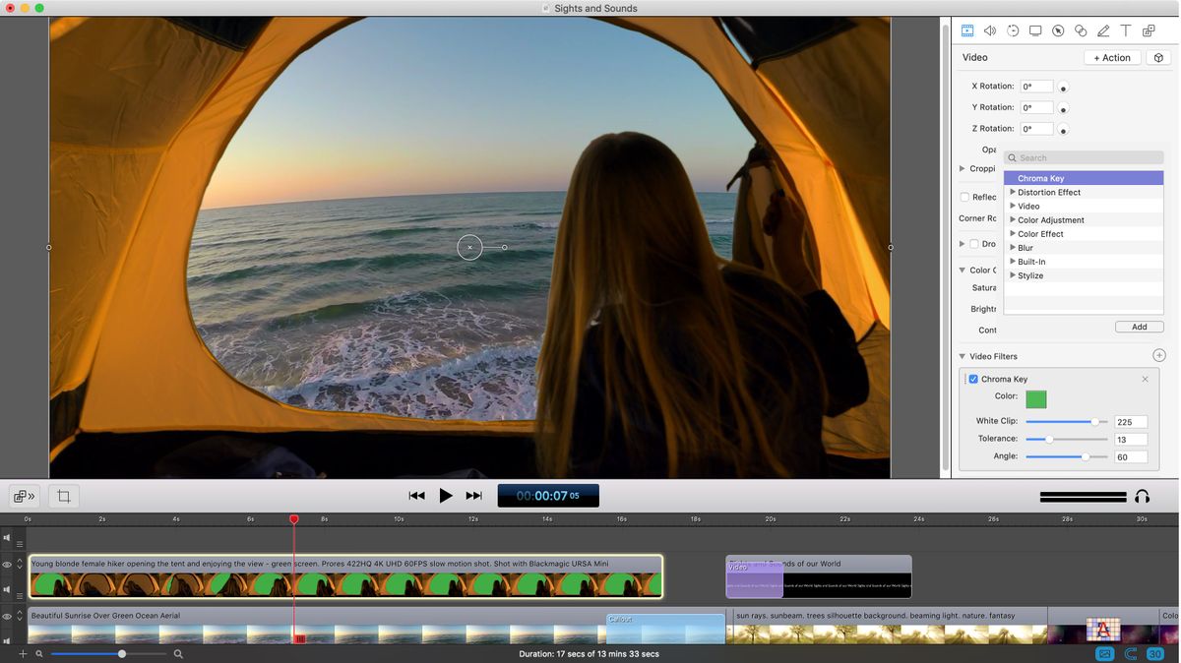Select the crop tool below the canvas
The image size is (1181, 663).
click(x=64, y=497)
